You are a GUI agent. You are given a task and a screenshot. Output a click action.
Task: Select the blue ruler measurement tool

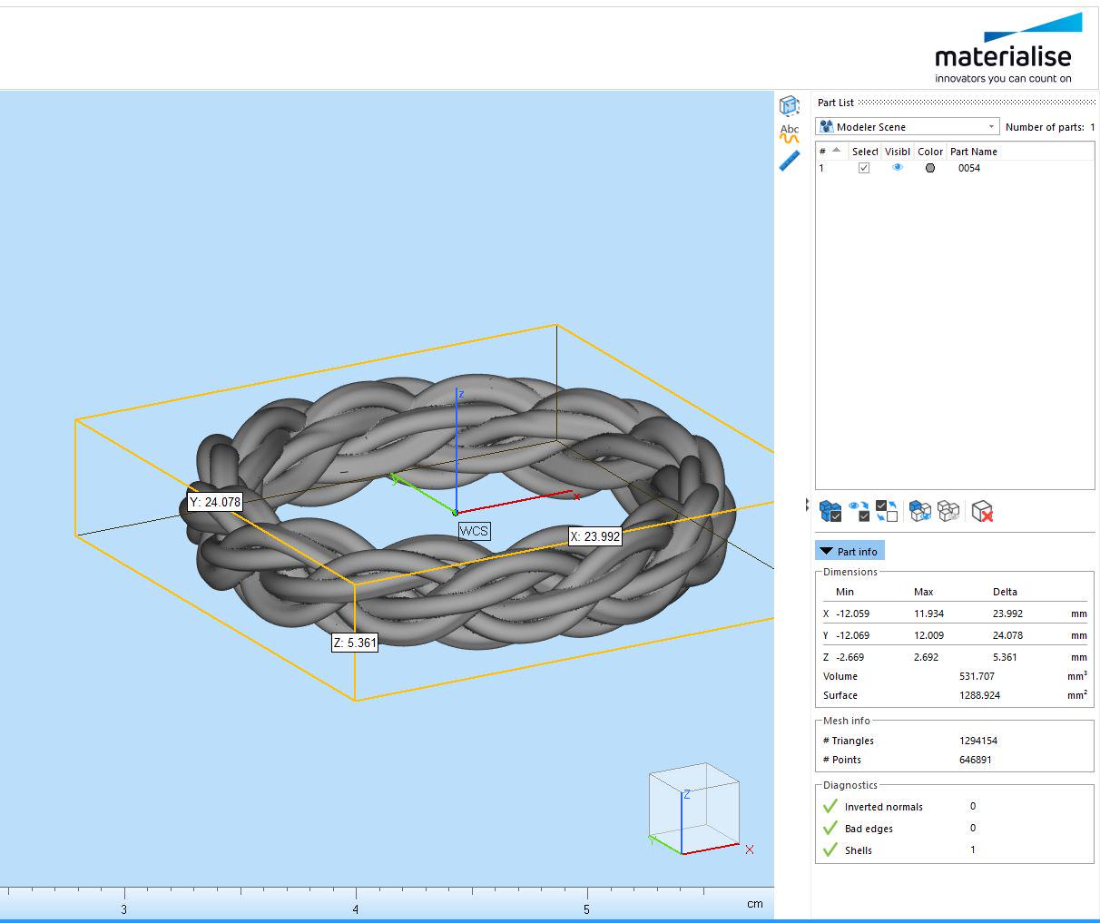click(790, 161)
